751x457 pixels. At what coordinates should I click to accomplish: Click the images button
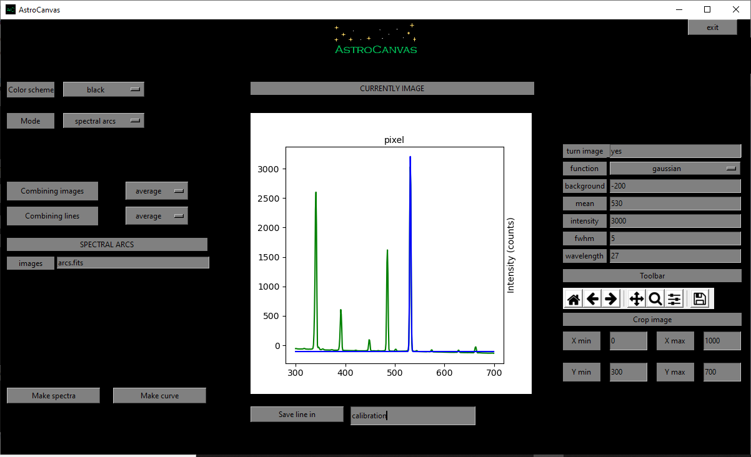tap(31, 263)
